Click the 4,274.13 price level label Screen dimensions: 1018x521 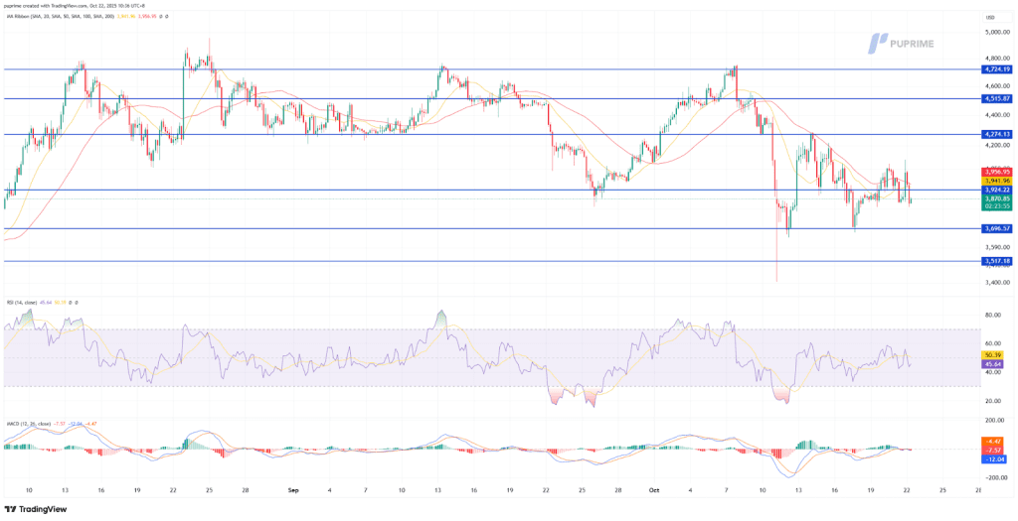pyautogui.click(x=996, y=134)
